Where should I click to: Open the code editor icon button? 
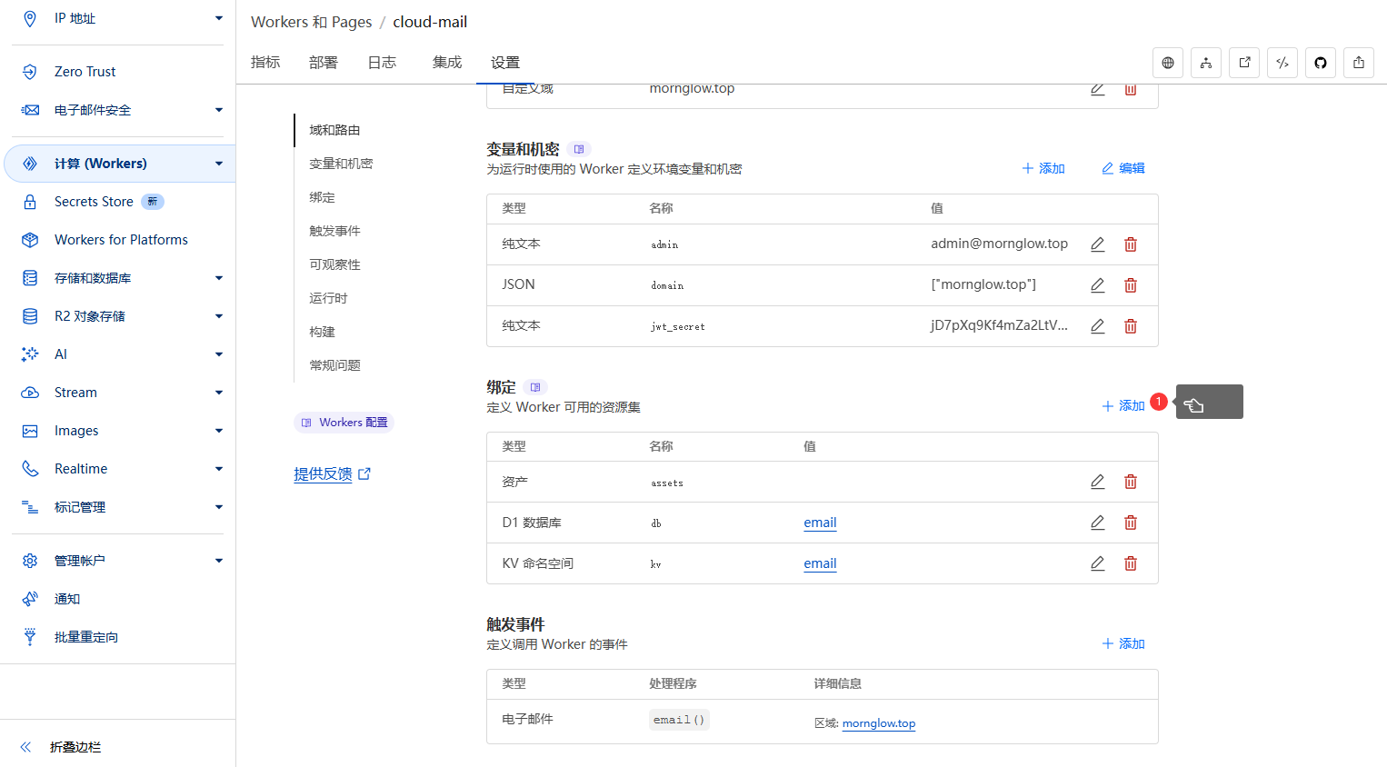pyautogui.click(x=1282, y=63)
